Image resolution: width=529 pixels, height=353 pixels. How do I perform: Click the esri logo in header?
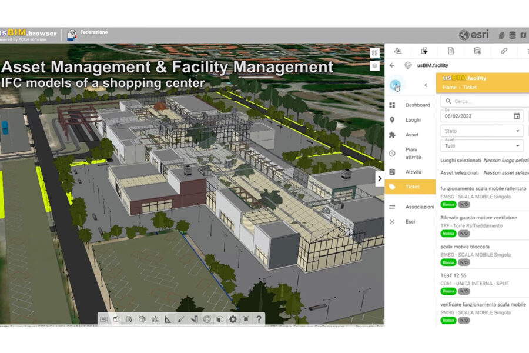pos(474,35)
